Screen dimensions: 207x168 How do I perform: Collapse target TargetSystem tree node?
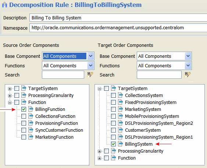tap(99, 89)
